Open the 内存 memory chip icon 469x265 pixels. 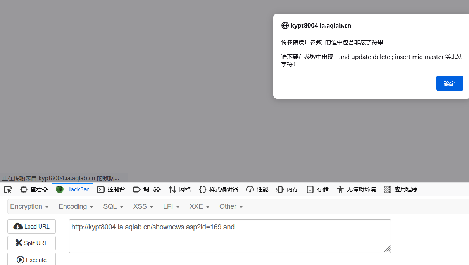(280, 189)
